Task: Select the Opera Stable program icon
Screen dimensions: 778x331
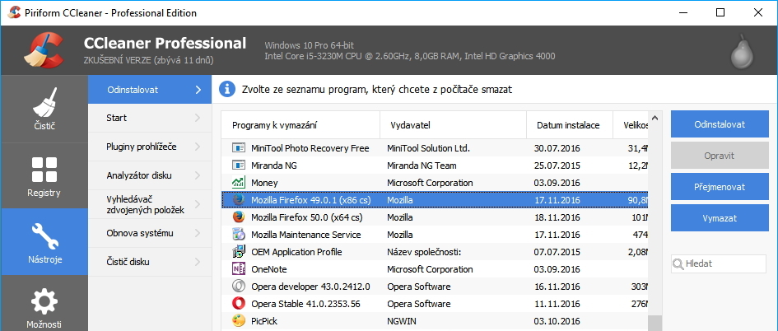Action: click(240, 304)
